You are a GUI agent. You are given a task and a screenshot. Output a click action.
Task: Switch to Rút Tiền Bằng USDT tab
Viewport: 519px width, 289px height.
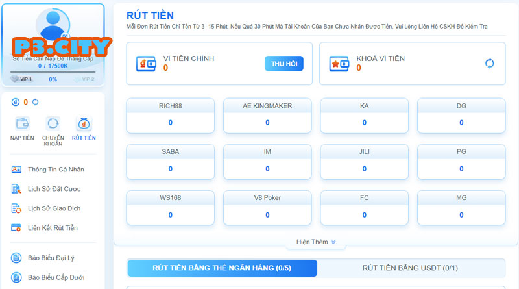[x=411, y=268]
